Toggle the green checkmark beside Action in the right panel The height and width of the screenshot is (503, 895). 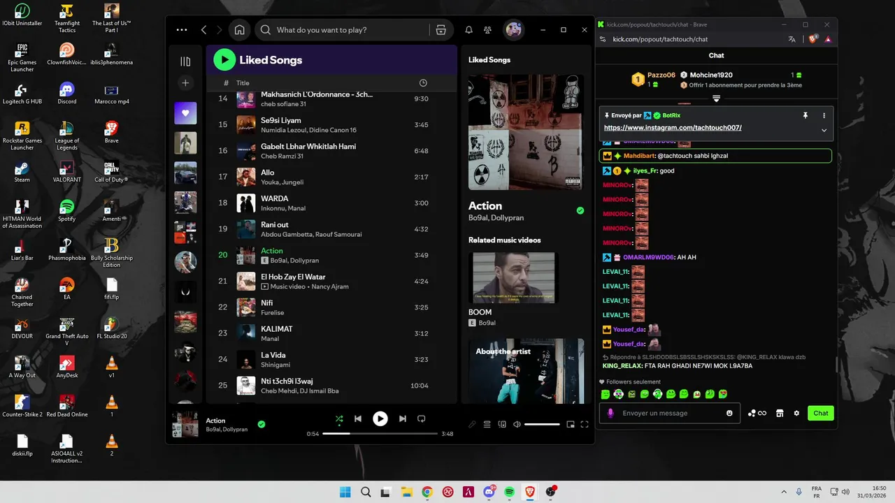click(x=580, y=210)
